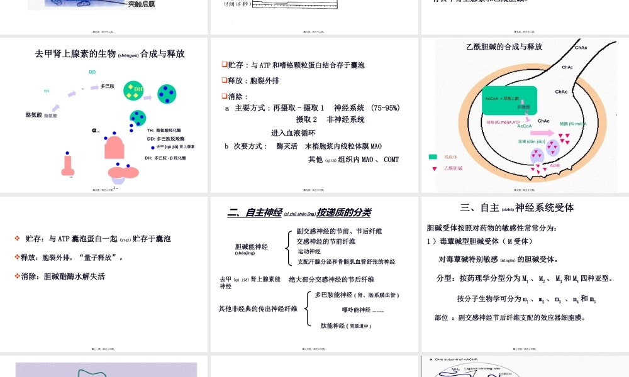Click a pink acetylcholine triangle marker
This screenshot has width=629, height=377.
click(x=562, y=136)
